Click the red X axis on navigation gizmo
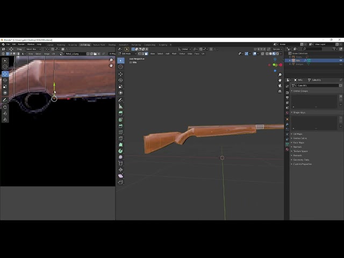Viewport: 344px width, 258px height. point(281,65)
